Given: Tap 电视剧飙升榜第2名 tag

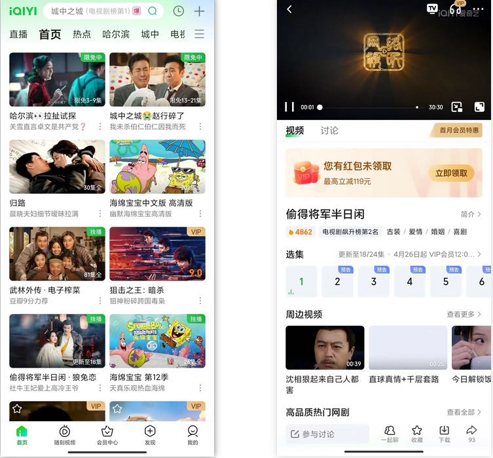Looking at the screenshot, I should tap(350, 232).
